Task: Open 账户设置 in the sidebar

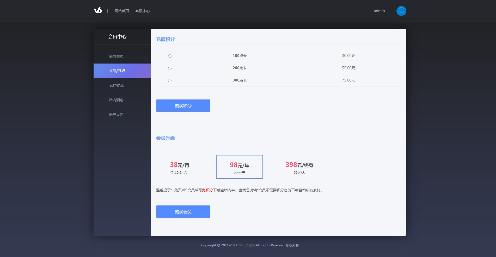Action: click(116, 115)
